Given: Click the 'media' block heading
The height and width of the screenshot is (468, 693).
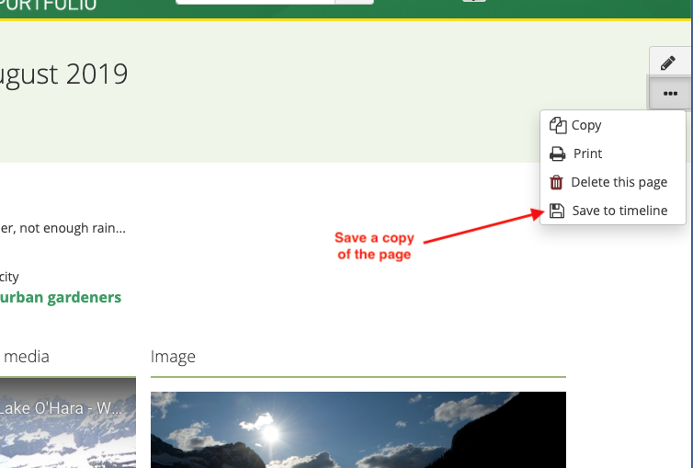Looking at the screenshot, I should coord(27,357).
